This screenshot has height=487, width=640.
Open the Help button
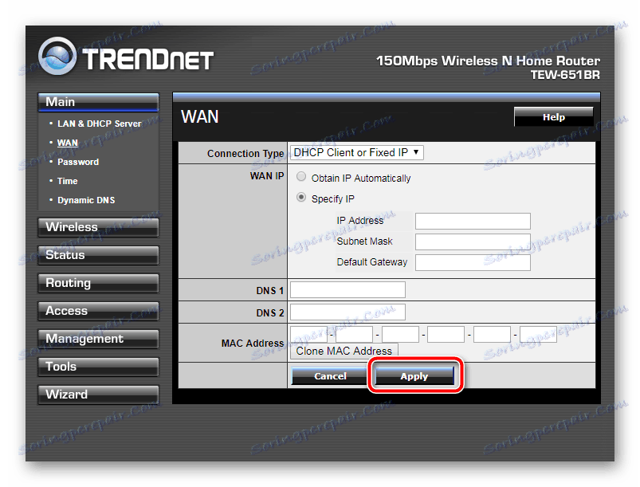[553, 117]
